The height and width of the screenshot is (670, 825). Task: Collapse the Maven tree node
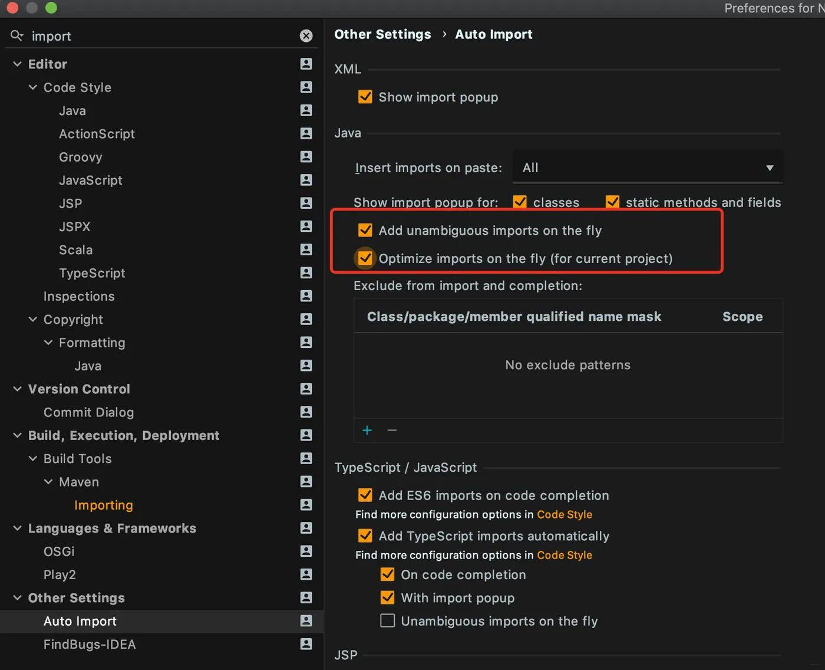pos(48,482)
